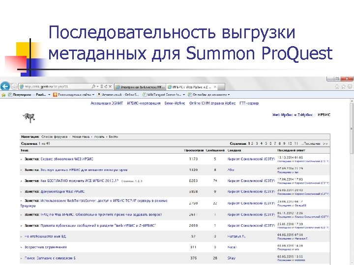Image resolution: width=354 pixels, height=265 pixels.
Task: Open topic Правила публикации сообщений
Action: click(98, 225)
